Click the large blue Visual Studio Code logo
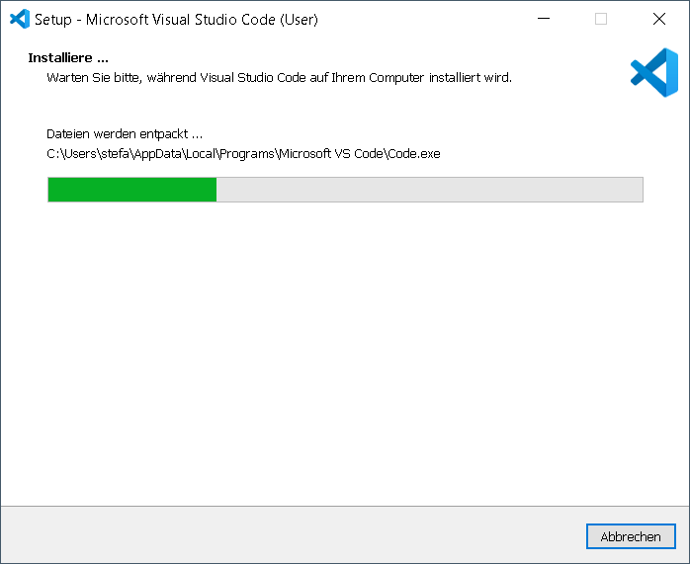Image resolution: width=690 pixels, height=564 pixels. coord(653,73)
